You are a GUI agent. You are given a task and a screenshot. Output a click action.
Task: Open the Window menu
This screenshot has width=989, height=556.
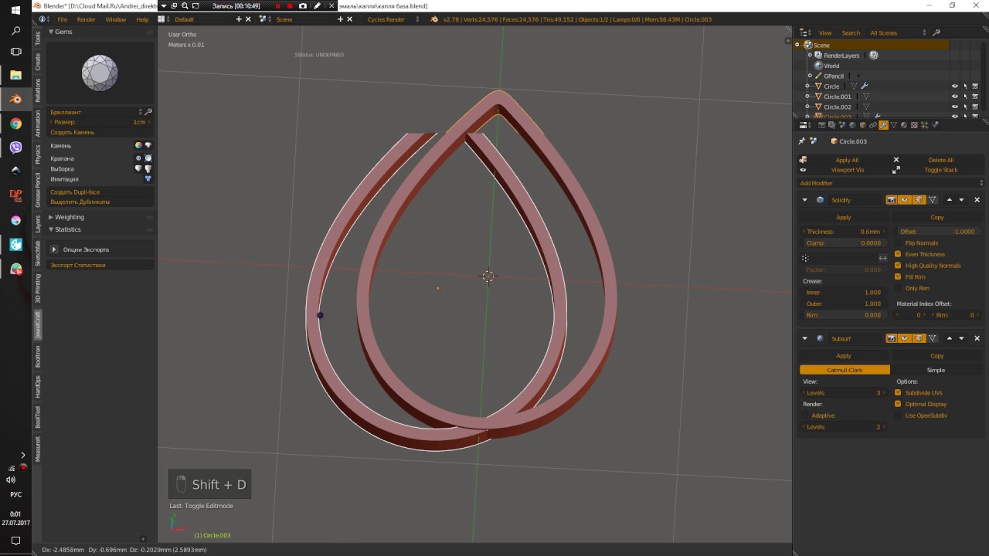tap(116, 19)
